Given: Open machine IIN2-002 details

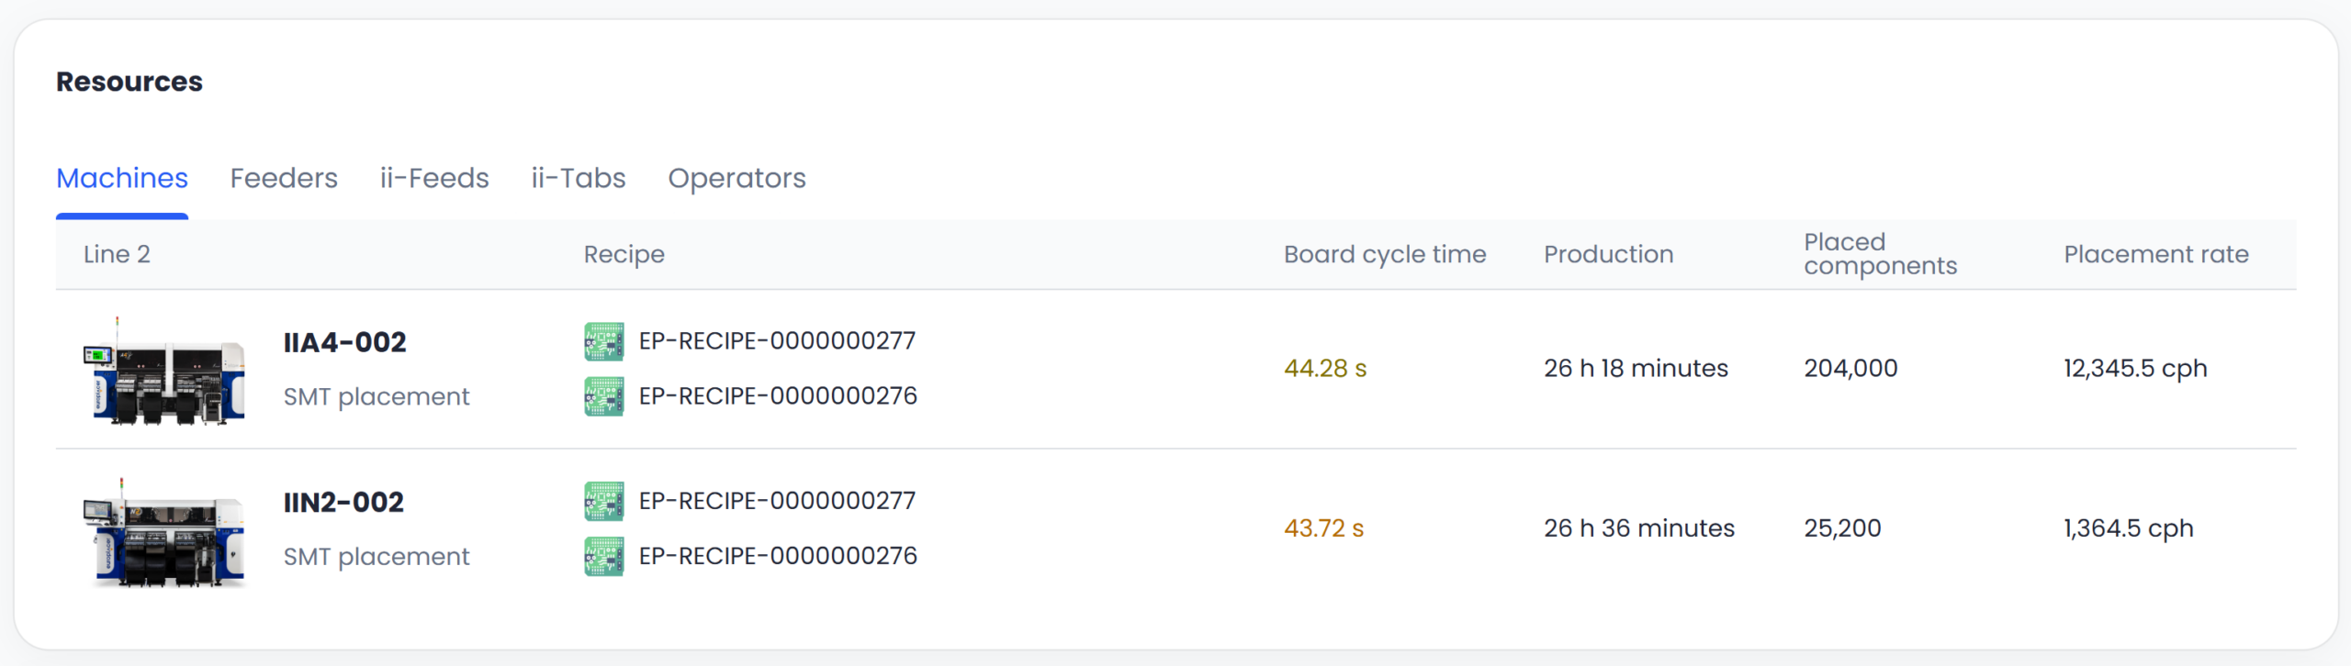Looking at the screenshot, I should pos(343,503).
